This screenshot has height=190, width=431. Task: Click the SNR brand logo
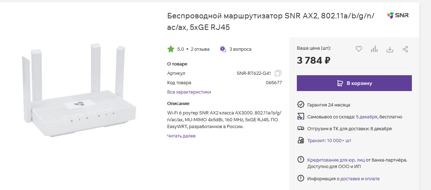tap(398, 15)
